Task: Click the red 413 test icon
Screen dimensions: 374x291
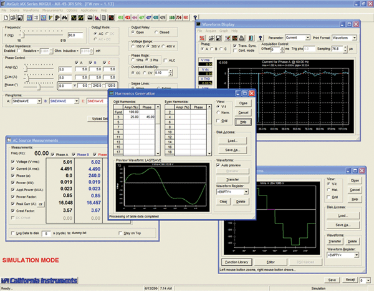Action: [x=128, y=17]
